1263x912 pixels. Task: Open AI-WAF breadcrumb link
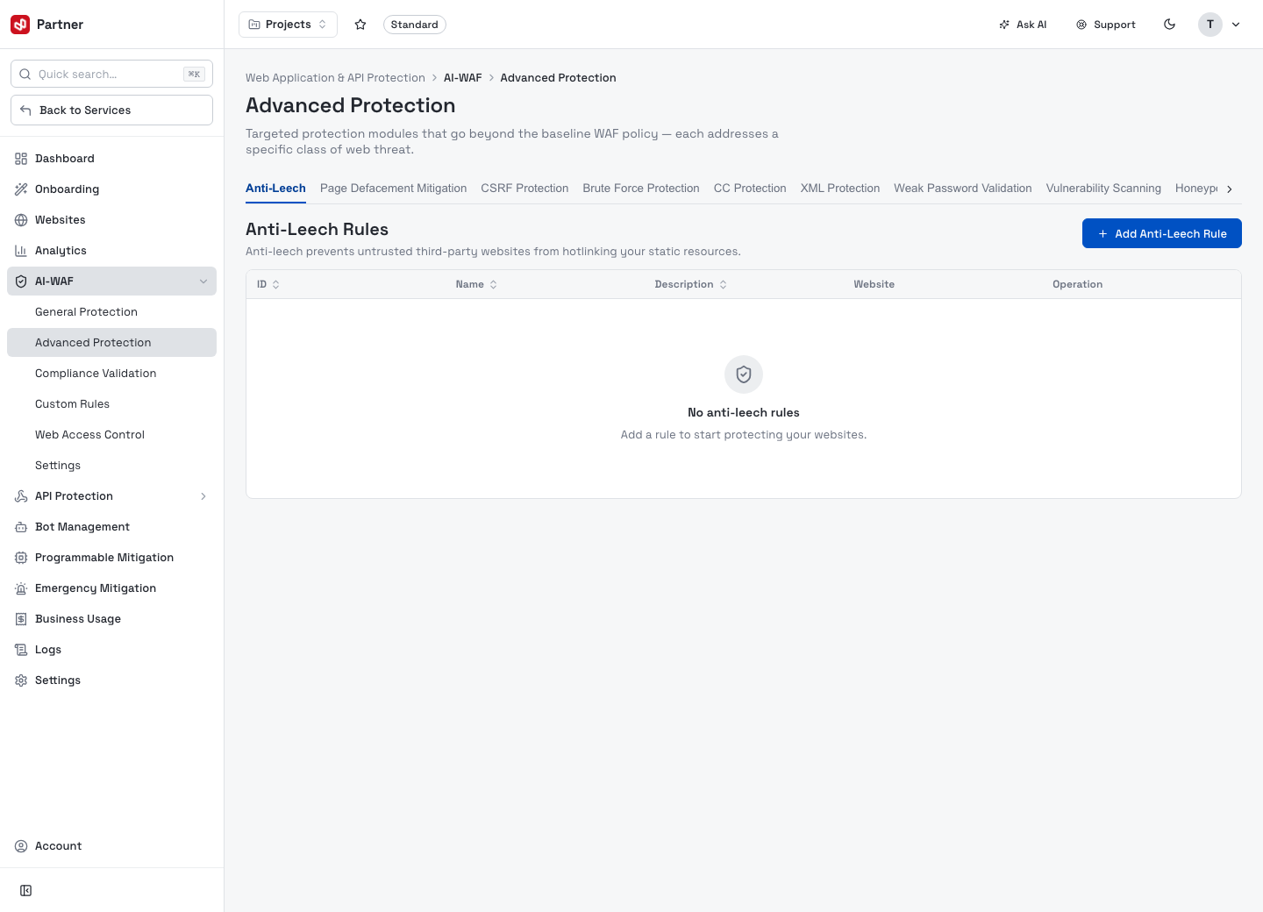pyautogui.click(x=463, y=78)
